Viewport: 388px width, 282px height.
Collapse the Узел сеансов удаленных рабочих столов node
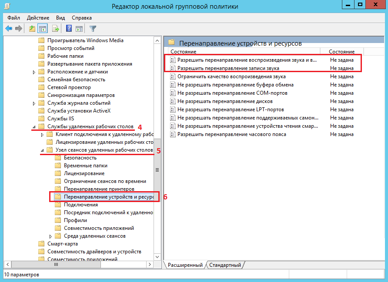(42, 150)
